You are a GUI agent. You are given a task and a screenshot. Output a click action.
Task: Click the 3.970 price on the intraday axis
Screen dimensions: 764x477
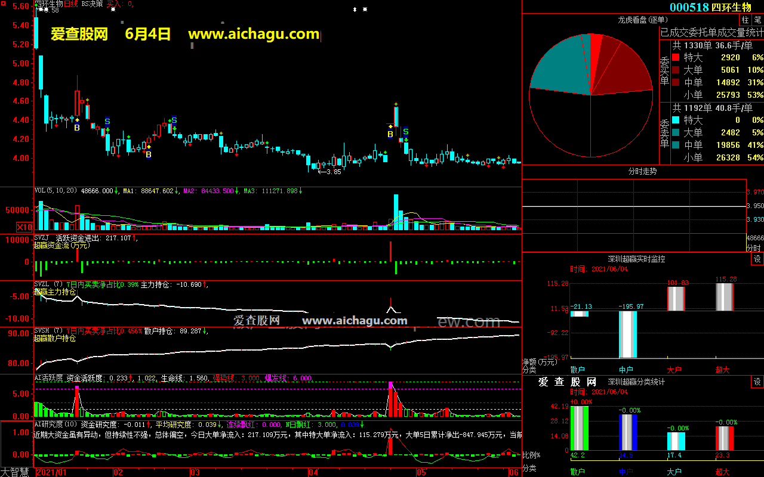(755, 192)
